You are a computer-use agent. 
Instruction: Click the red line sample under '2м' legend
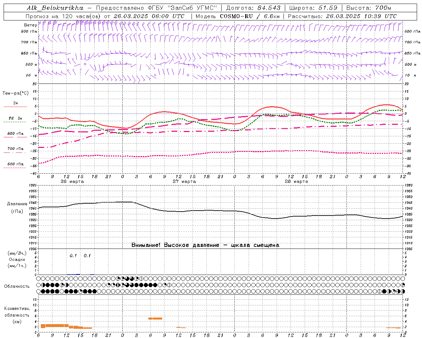15,107
